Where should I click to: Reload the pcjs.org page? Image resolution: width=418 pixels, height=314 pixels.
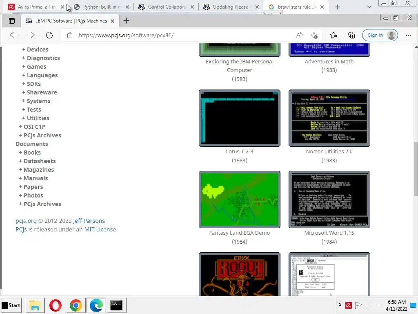49,35
